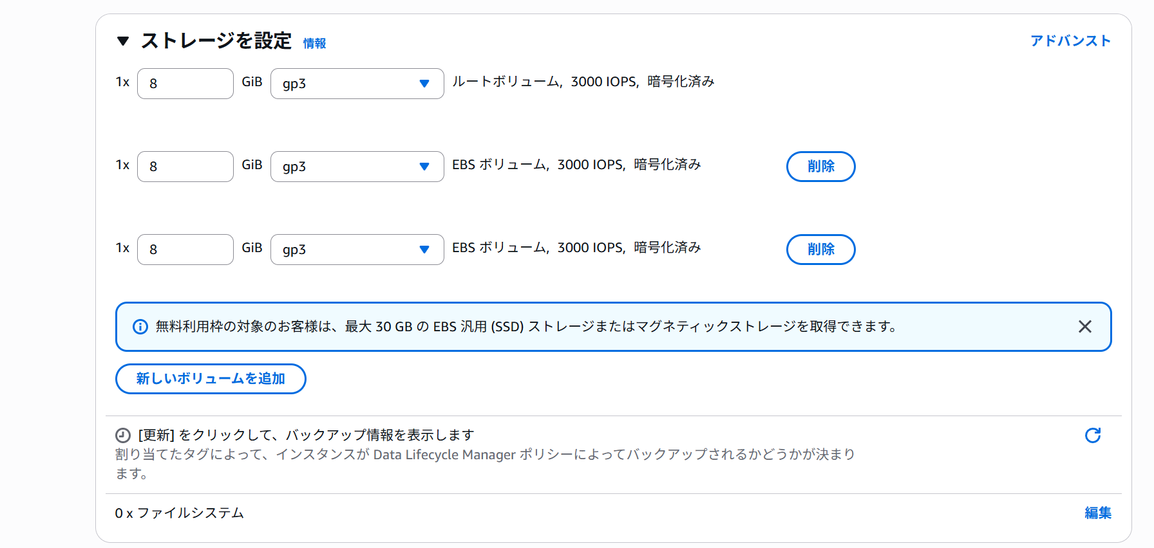Click the second EBS volume size field
Viewport: 1154px width, 548px height.
pyautogui.click(x=185, y=250)
